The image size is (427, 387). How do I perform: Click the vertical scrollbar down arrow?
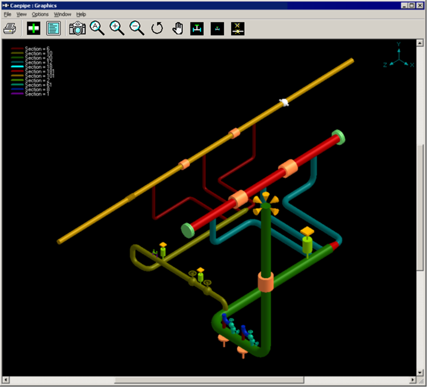tap(420, 373)
